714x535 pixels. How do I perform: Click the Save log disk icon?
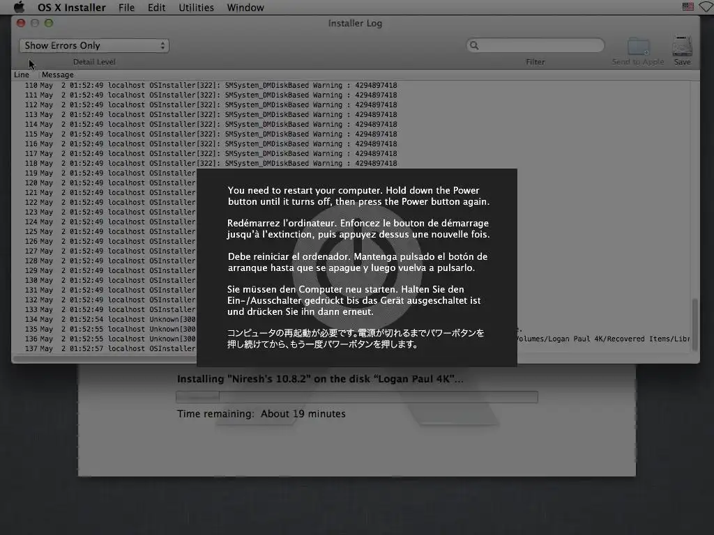tap(682, 46)
